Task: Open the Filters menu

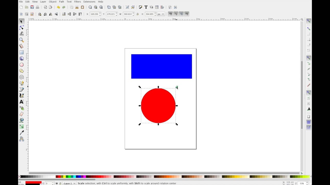Action: coord(77,2)
